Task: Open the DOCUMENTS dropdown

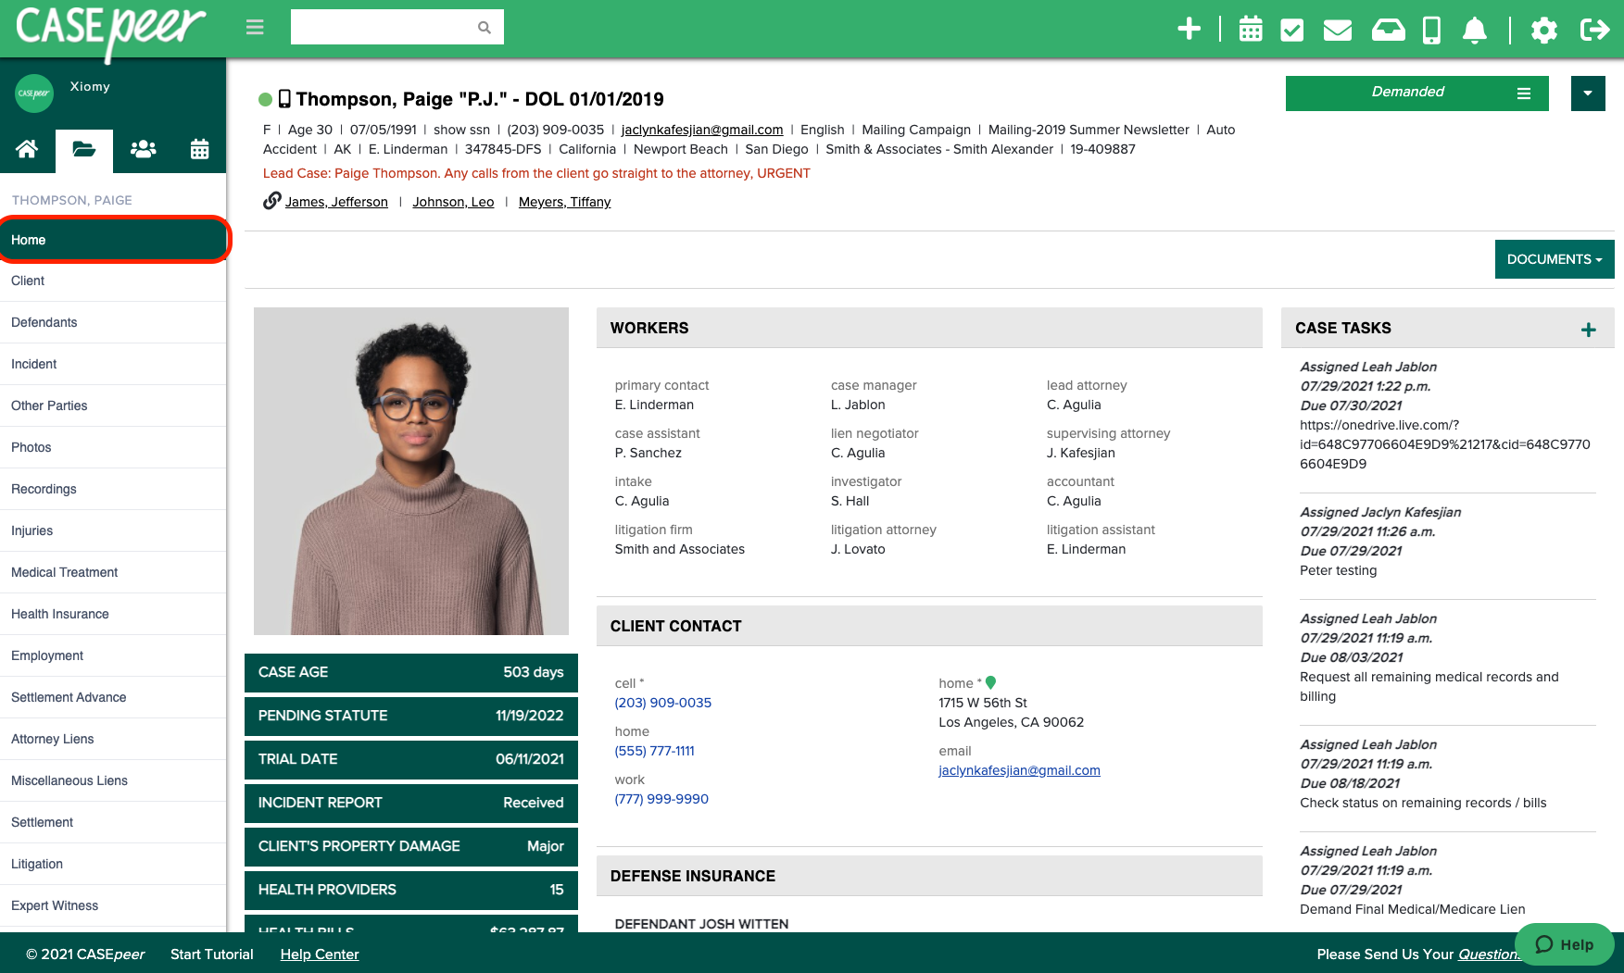Action: pos(1554,259)
